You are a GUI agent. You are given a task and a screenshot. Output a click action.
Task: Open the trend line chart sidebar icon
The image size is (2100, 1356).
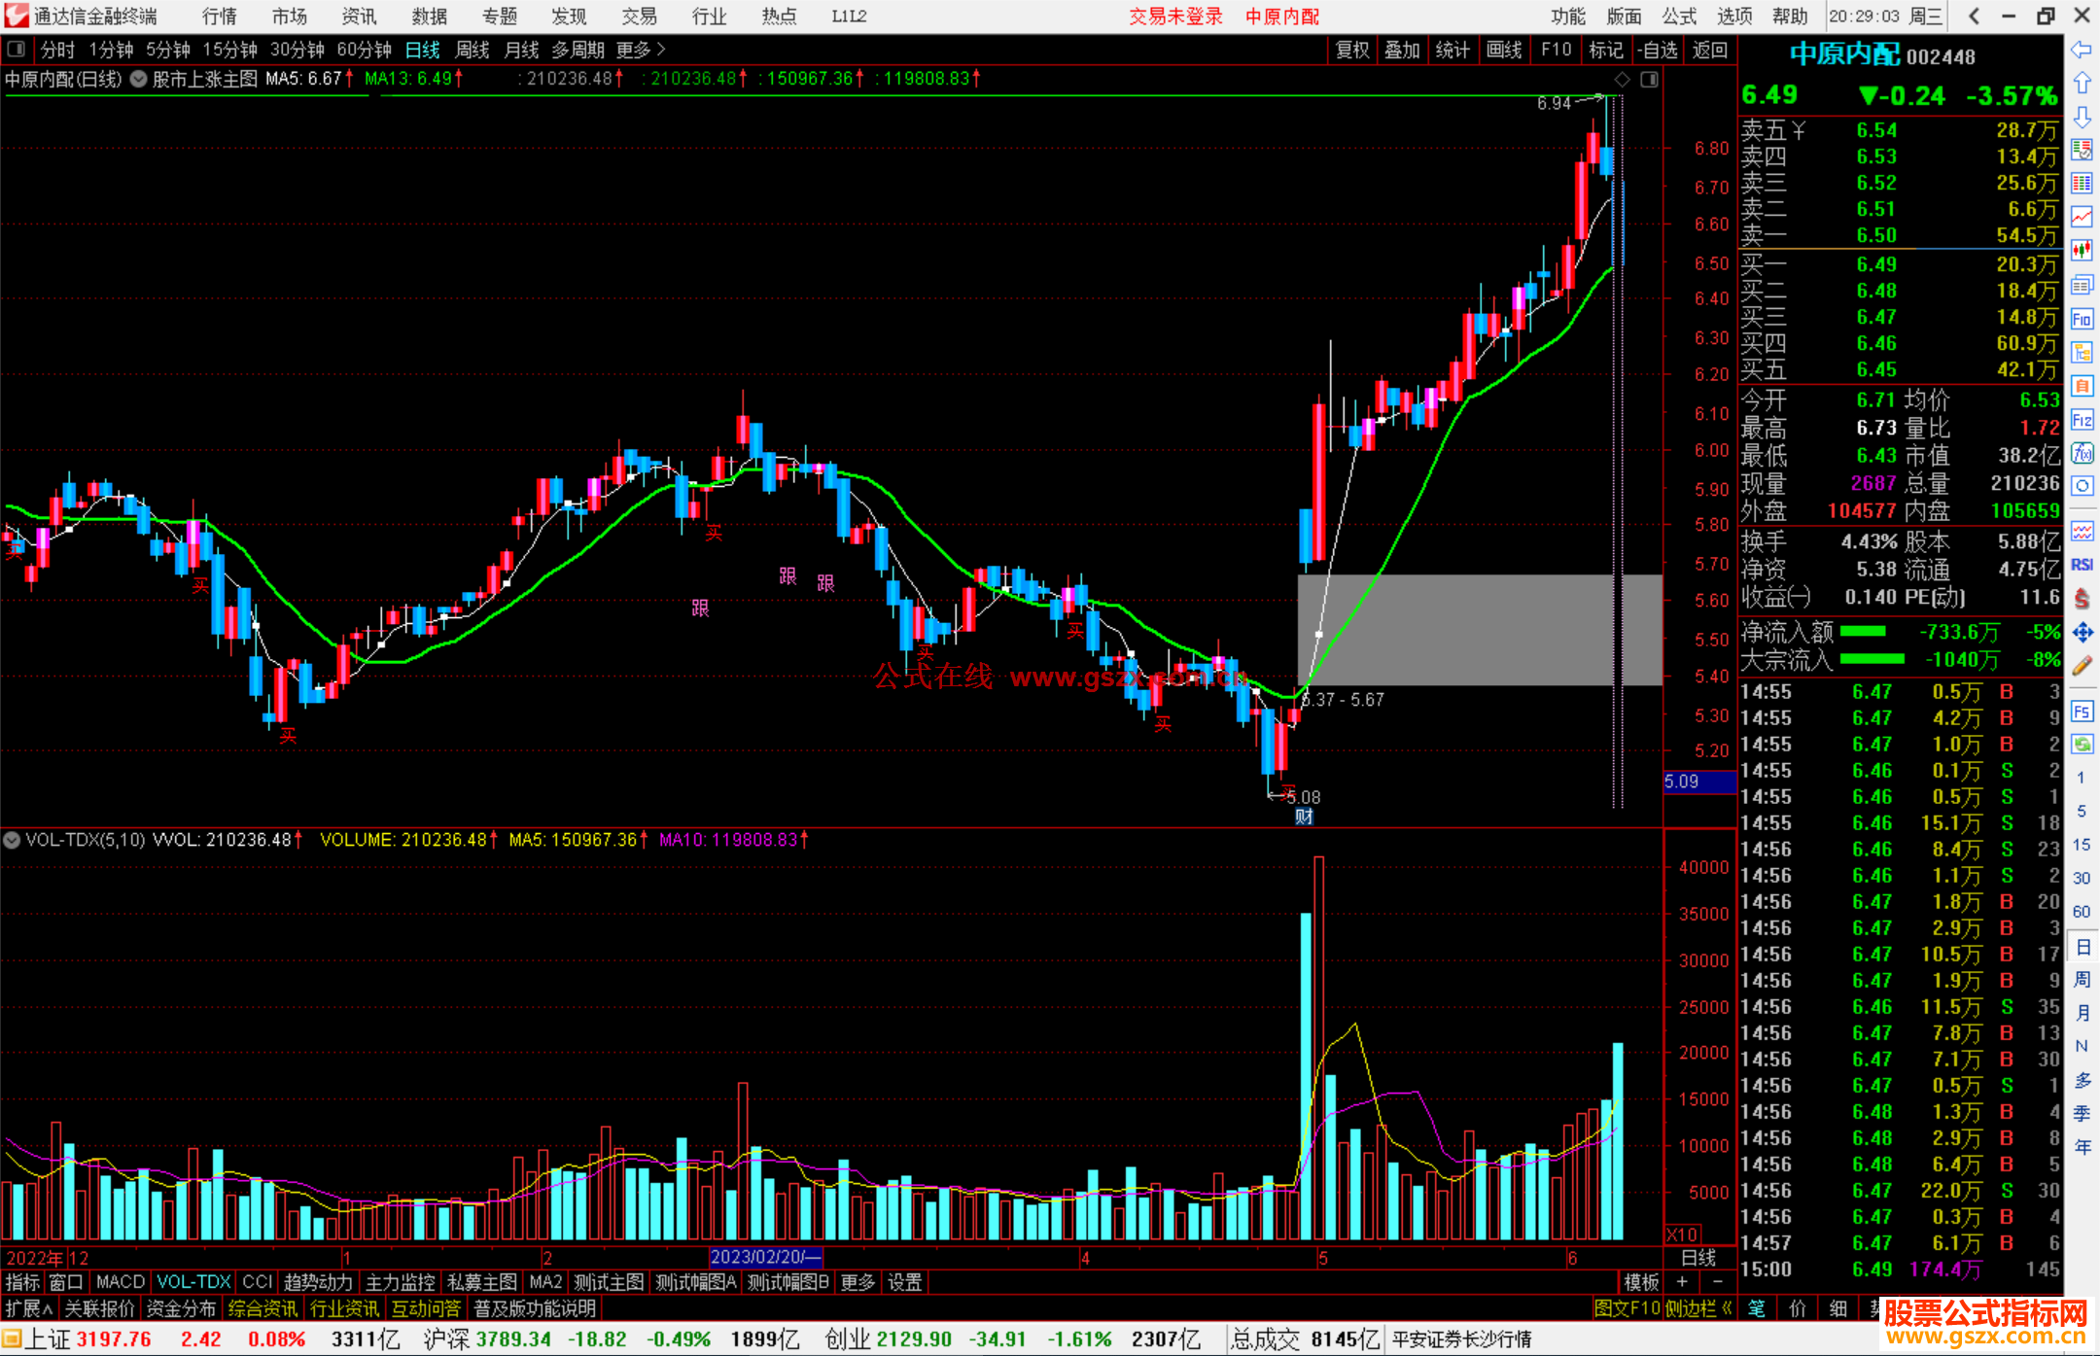click(x=2082, y=217)
